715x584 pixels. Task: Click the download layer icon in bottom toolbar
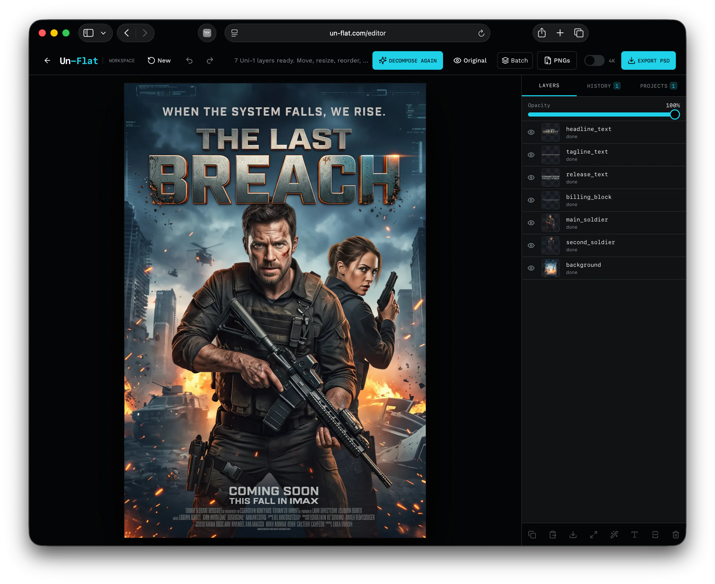click(x=573, y=535)
